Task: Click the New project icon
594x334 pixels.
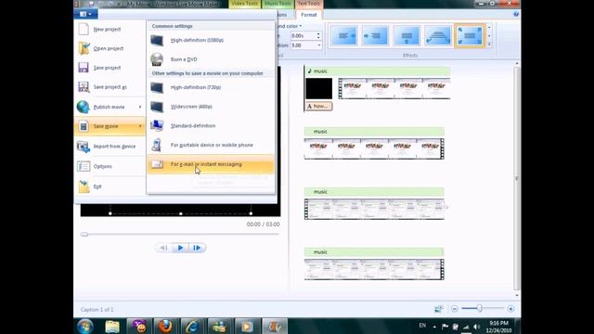Action: (84, 29)
